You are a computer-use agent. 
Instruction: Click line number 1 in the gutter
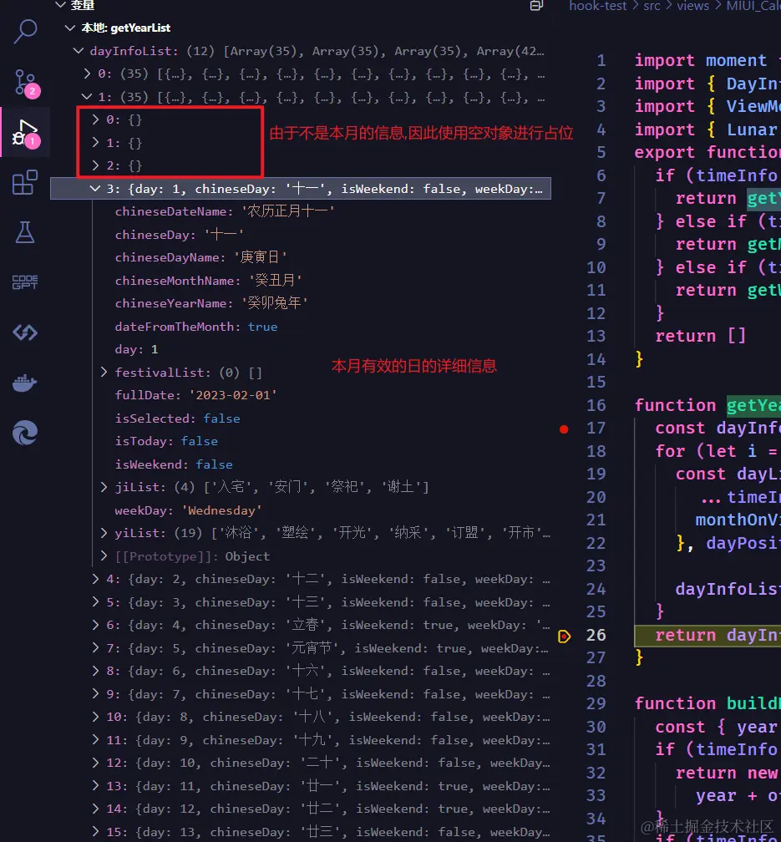[x=601, y=61]
